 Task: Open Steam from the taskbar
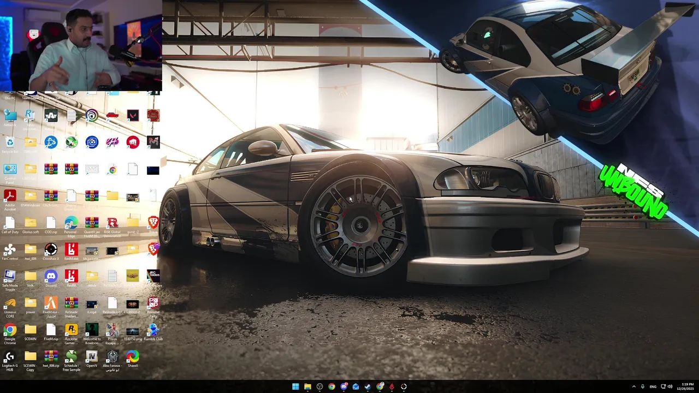[368, 386]
